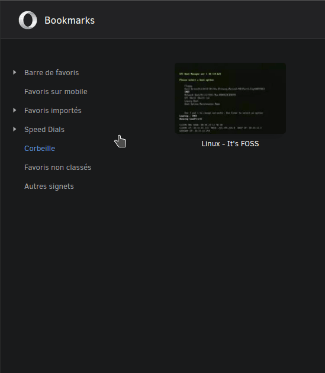Screen dimensions: 325x373
Task: Click the Bookmarks page heading
Action: click(69, 21)
